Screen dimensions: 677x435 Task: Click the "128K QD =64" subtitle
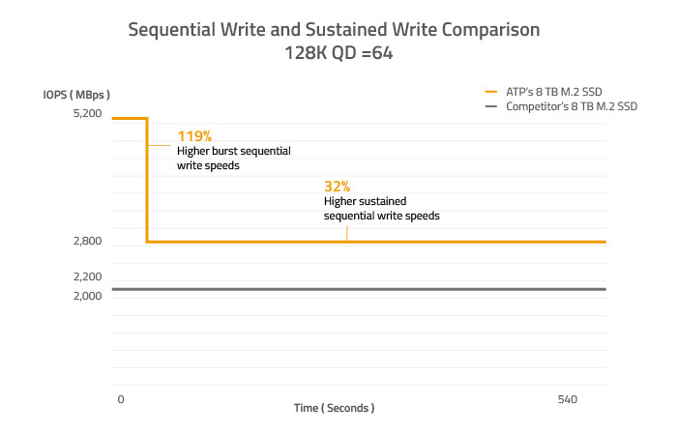[x=335, y=53]
